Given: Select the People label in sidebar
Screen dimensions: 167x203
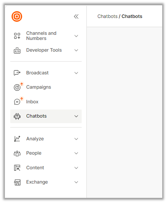Looking at the screenshot, I should pos(34,153).
